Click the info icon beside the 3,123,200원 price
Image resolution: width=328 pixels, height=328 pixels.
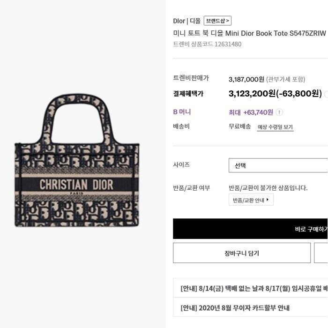pyautogui.click(x=326, y=94)
